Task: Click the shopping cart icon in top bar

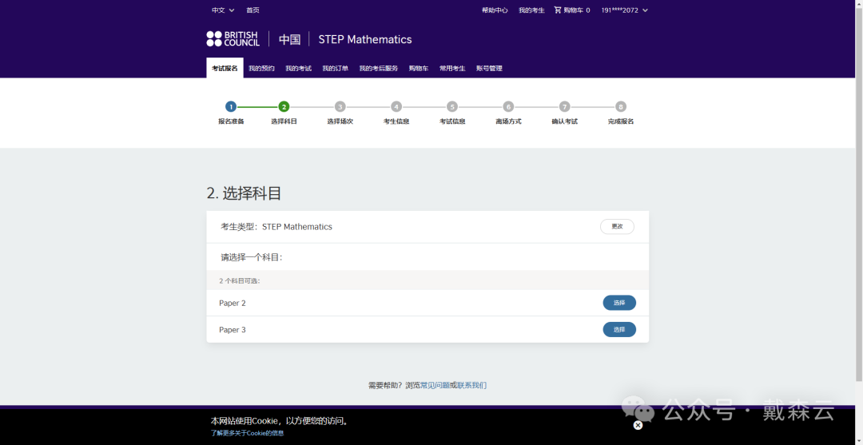Action: tap(558, 10)
